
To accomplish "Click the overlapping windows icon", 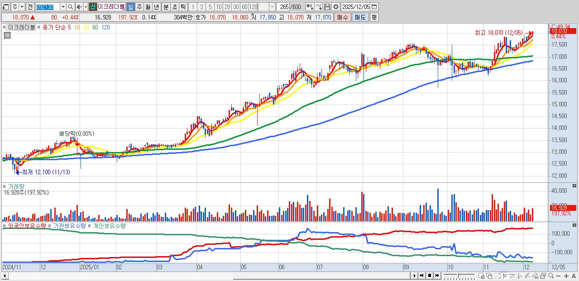I will [489, 276].
